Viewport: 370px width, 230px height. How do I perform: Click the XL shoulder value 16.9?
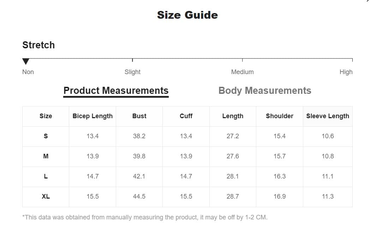tap(280, 196)
